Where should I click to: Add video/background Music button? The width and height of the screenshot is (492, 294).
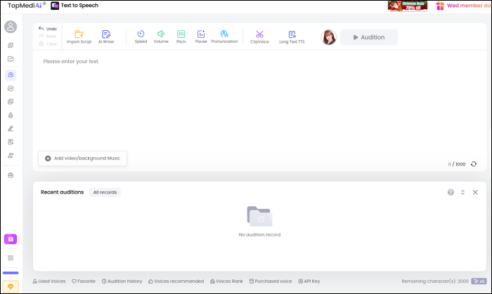(82, 159)
